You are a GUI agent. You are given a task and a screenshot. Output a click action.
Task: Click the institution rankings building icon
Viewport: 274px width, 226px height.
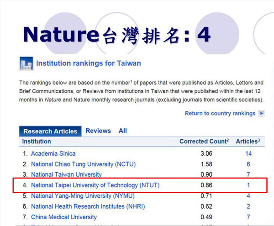(26, 63)
